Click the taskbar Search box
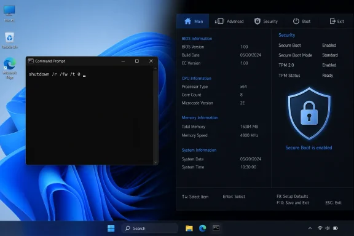The width and height of the screenshot is (354, 236). 150,229
